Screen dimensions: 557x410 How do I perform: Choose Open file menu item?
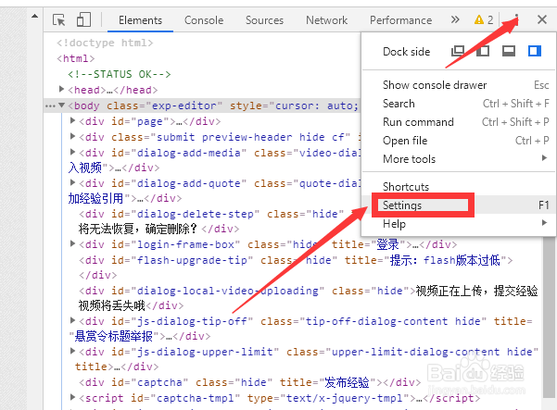(459, 141)
